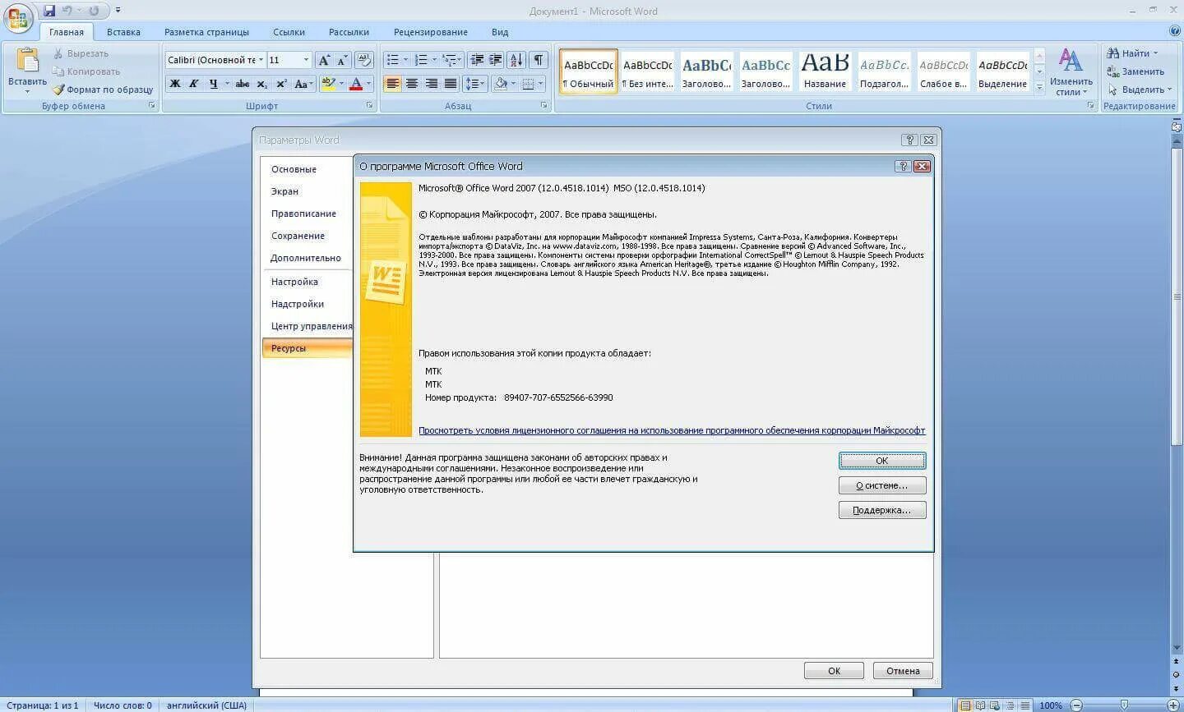Justify the paragraph text
Image resolution: width=1184 pixels, height=712 pixels.
click(451, 84)
